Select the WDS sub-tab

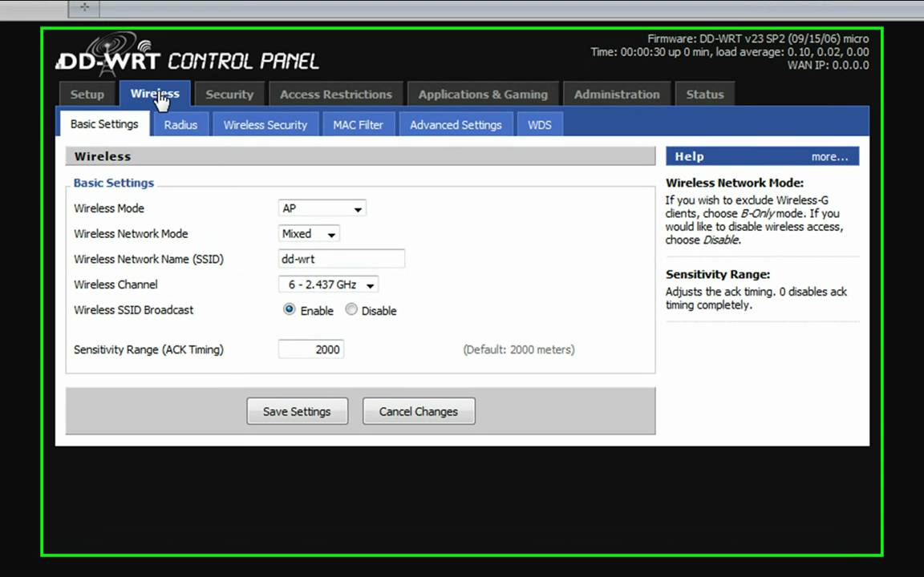[x=540, y=125]
